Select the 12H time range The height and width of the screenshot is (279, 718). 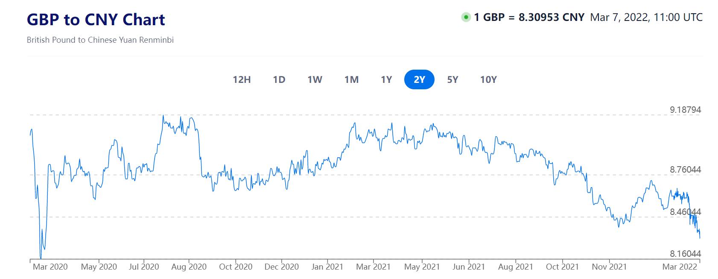[x=242, y=79]
